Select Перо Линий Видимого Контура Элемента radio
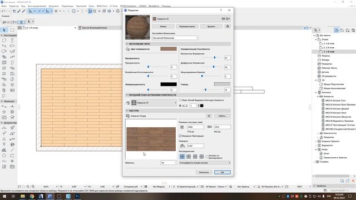This screenshot has height=200, width=356. (x=180, y=100)
